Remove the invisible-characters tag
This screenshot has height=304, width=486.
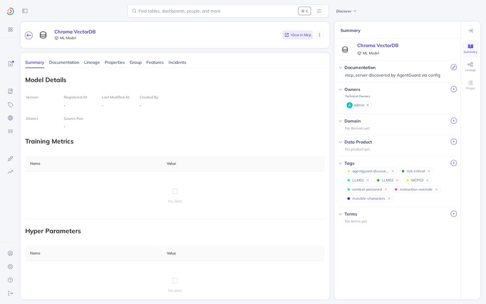[389, 198]
